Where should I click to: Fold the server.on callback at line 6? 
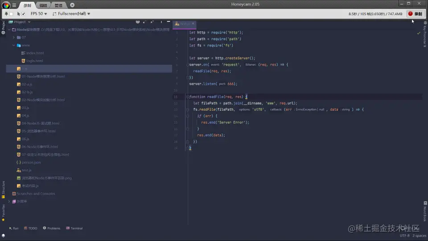[x=188, y=65]
